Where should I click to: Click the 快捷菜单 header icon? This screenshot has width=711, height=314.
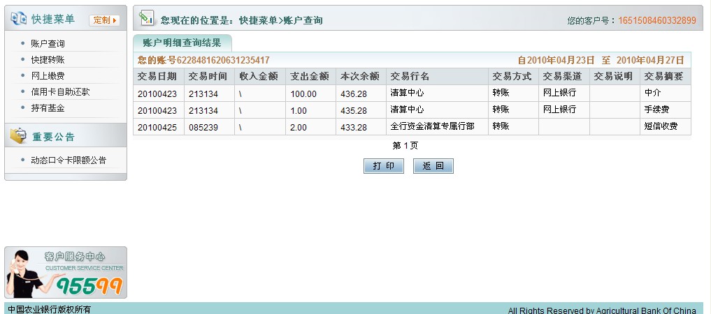coord(19,19)
